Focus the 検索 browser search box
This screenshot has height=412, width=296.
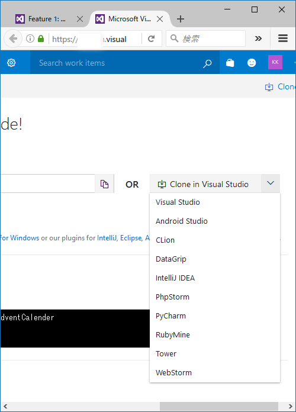pyautogui.click(x=206, y=38)
